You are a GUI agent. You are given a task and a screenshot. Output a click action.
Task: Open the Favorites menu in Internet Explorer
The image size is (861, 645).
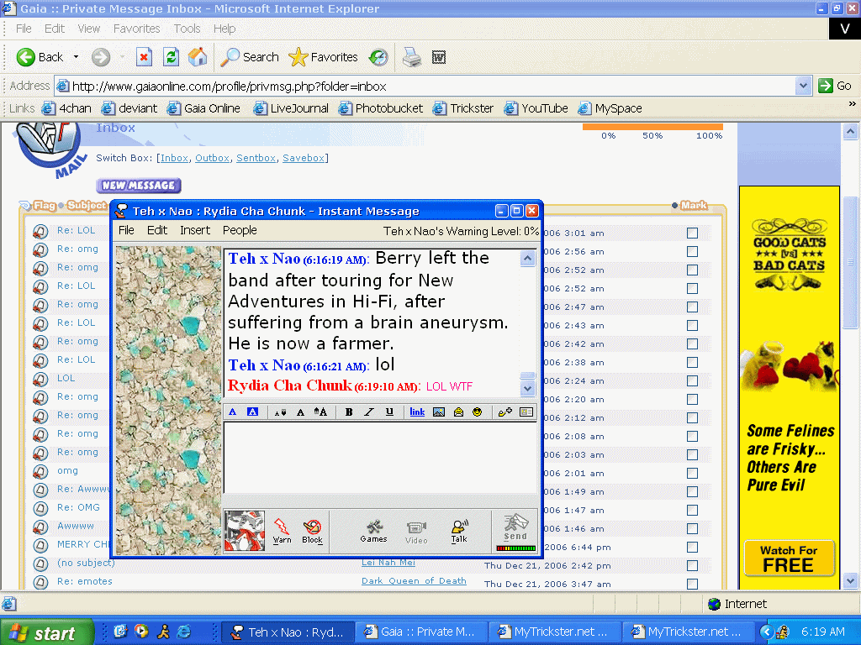[x=137, y=29]
